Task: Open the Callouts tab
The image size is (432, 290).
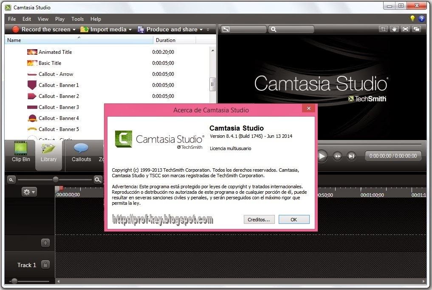Action: click(x=81, y=153)
